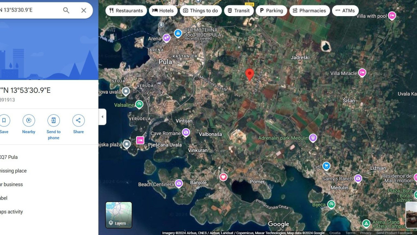Click the Pharmacies filter chip

click(309, 11)
